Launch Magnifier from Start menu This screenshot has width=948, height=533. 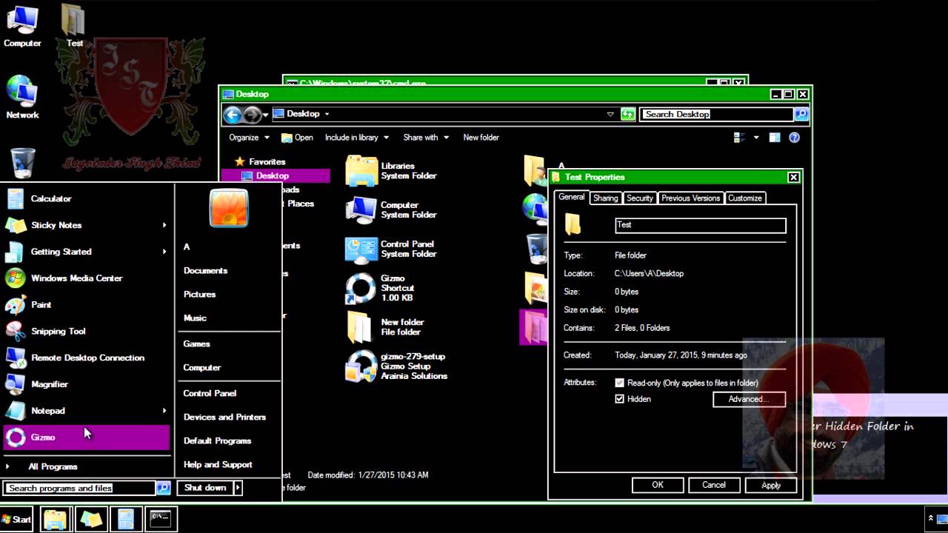click(x=87, y=384)
